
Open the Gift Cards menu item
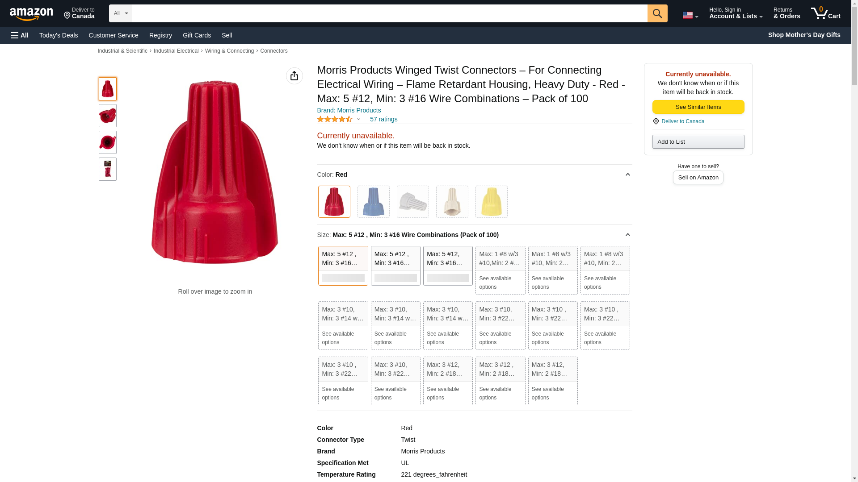pyautogui.click(x=197, y=35)
